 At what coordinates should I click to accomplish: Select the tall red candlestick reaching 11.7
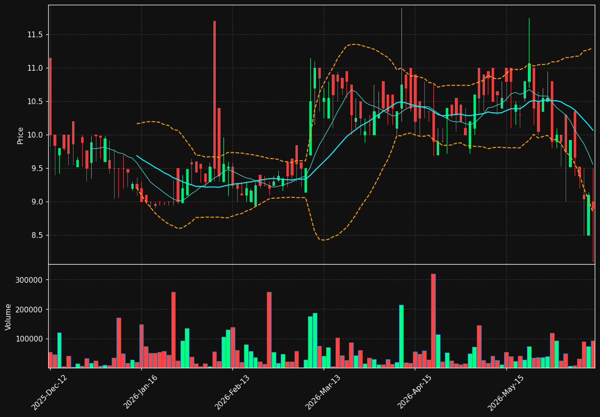point(214,95)
